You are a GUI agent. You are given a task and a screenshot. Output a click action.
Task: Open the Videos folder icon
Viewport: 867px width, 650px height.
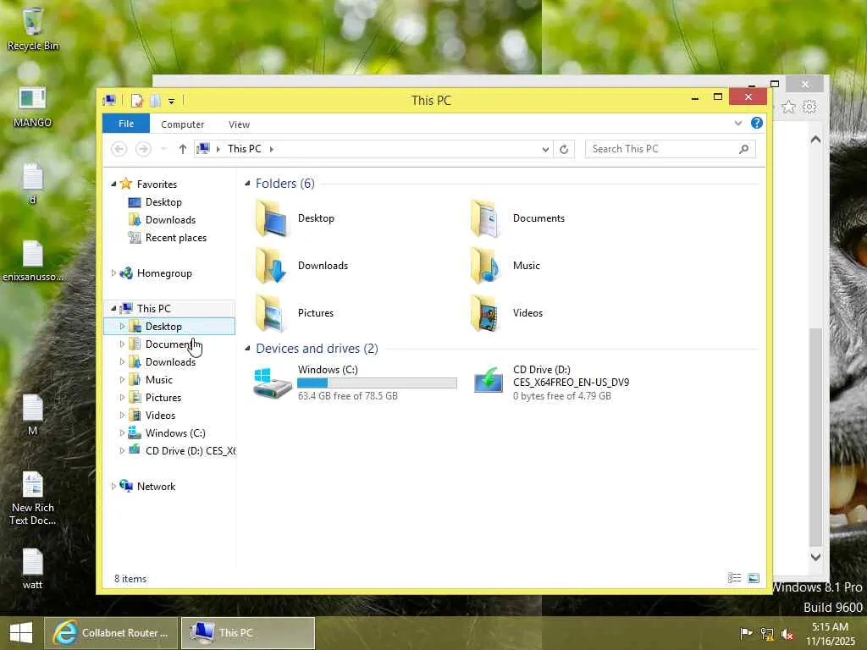point(486,313)
